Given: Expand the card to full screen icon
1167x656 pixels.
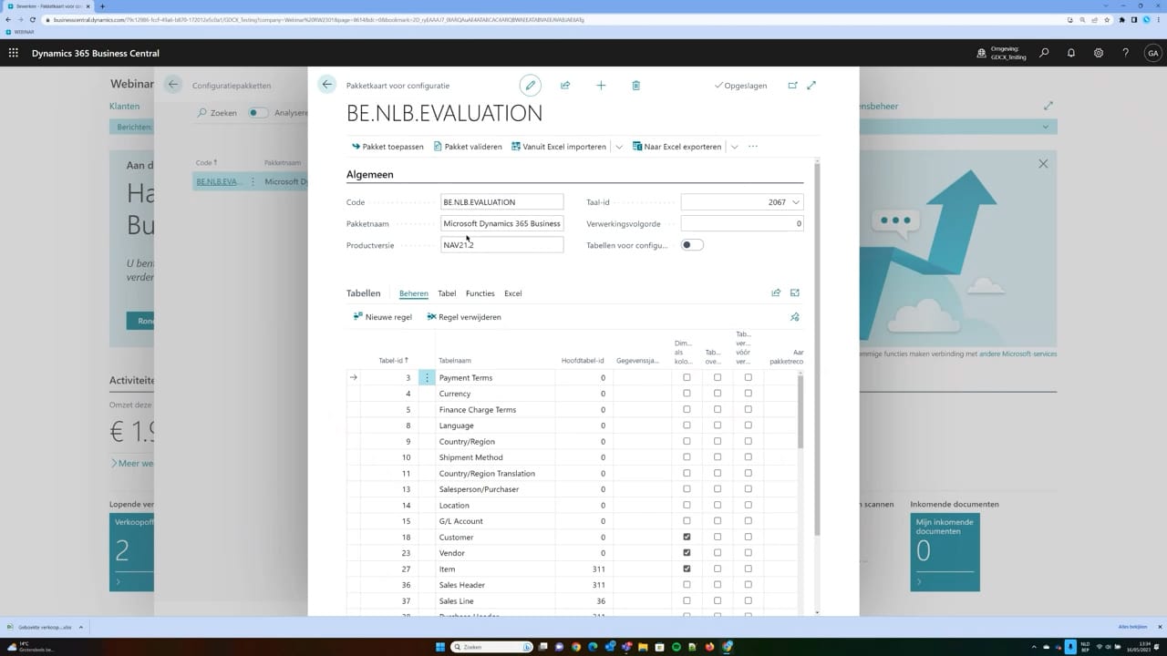Looking at the screenshot, I should point(811,86).
